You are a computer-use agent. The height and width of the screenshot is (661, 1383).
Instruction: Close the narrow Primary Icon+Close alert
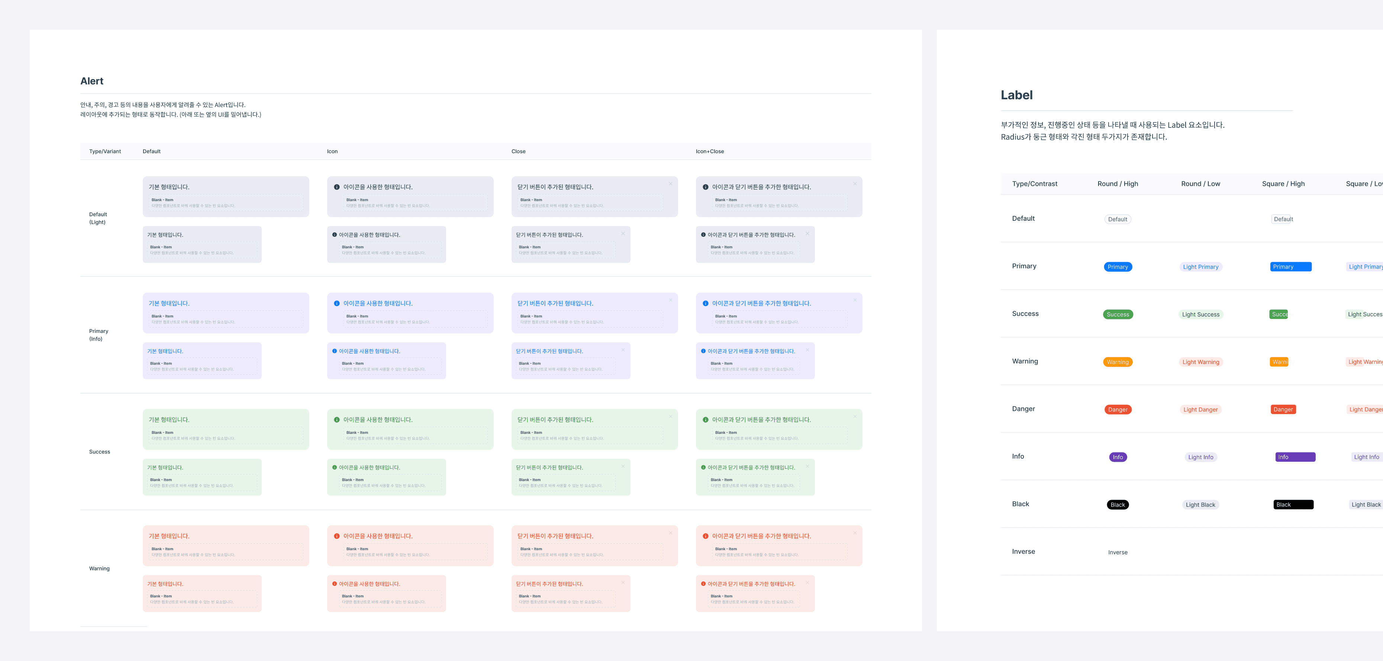tap(807, 349)
